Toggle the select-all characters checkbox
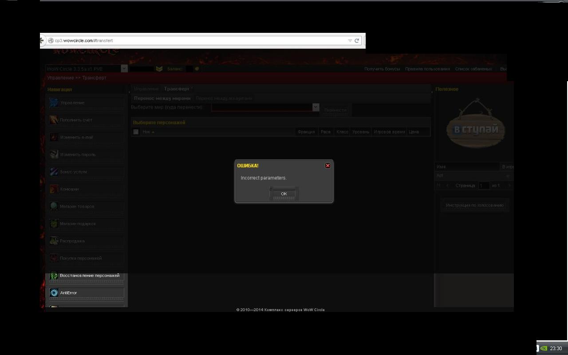 click(x=136, y=132)
